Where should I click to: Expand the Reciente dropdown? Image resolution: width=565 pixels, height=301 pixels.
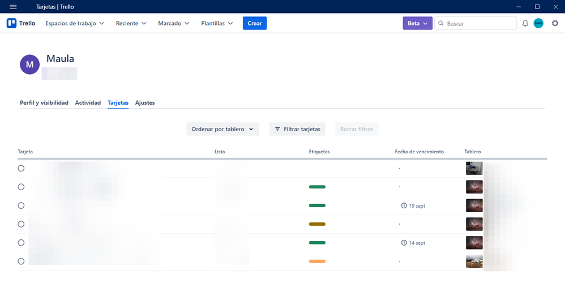tap(131, 23)
